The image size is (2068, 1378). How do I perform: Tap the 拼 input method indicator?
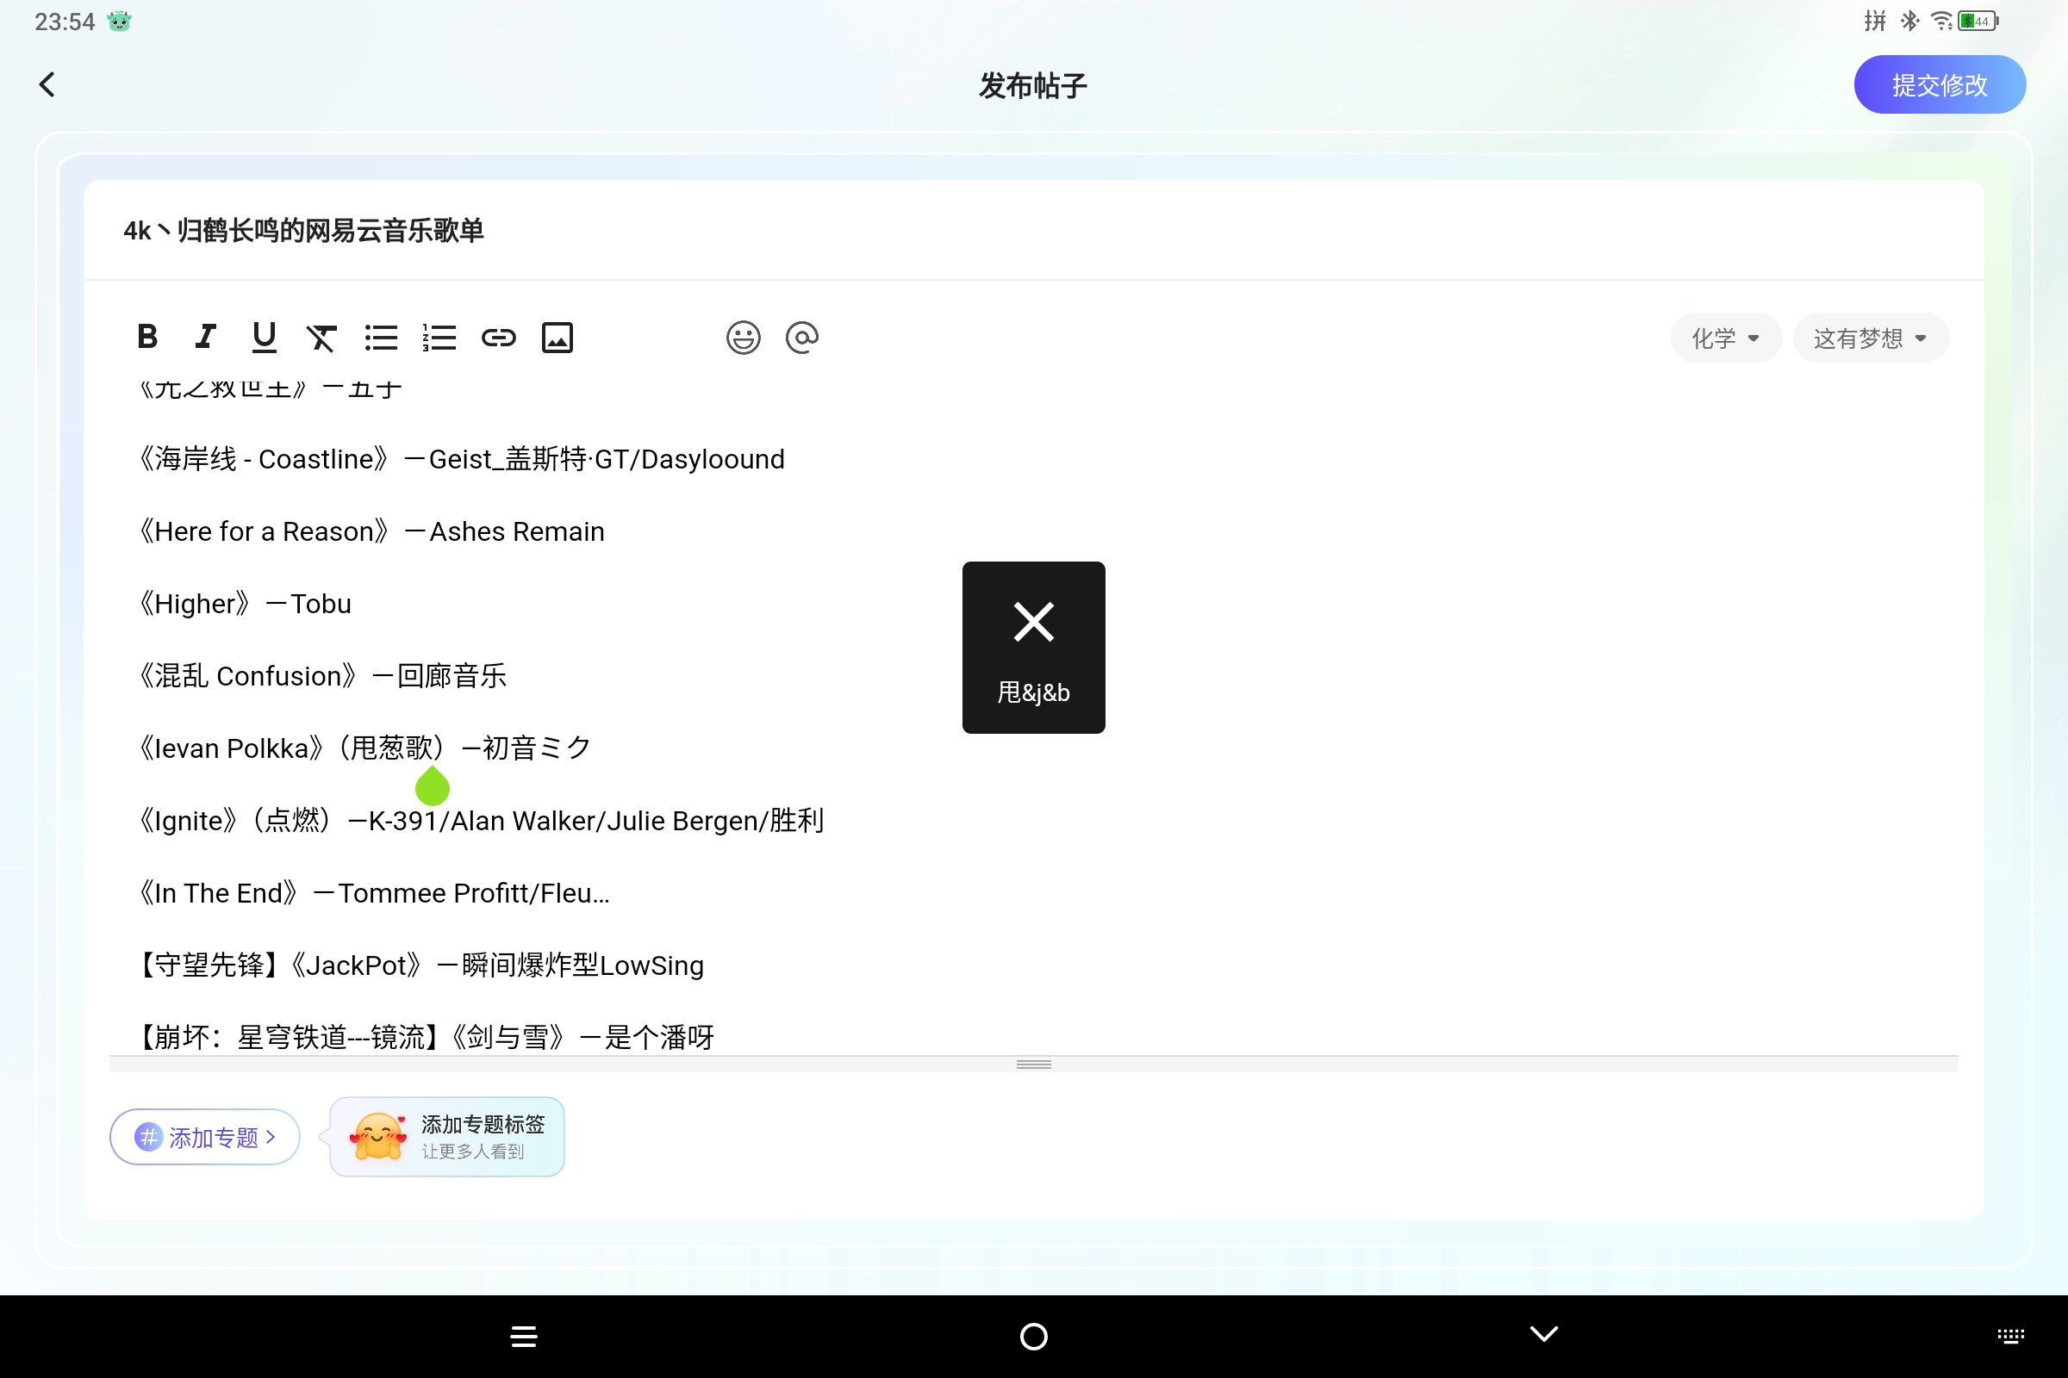1876,21
